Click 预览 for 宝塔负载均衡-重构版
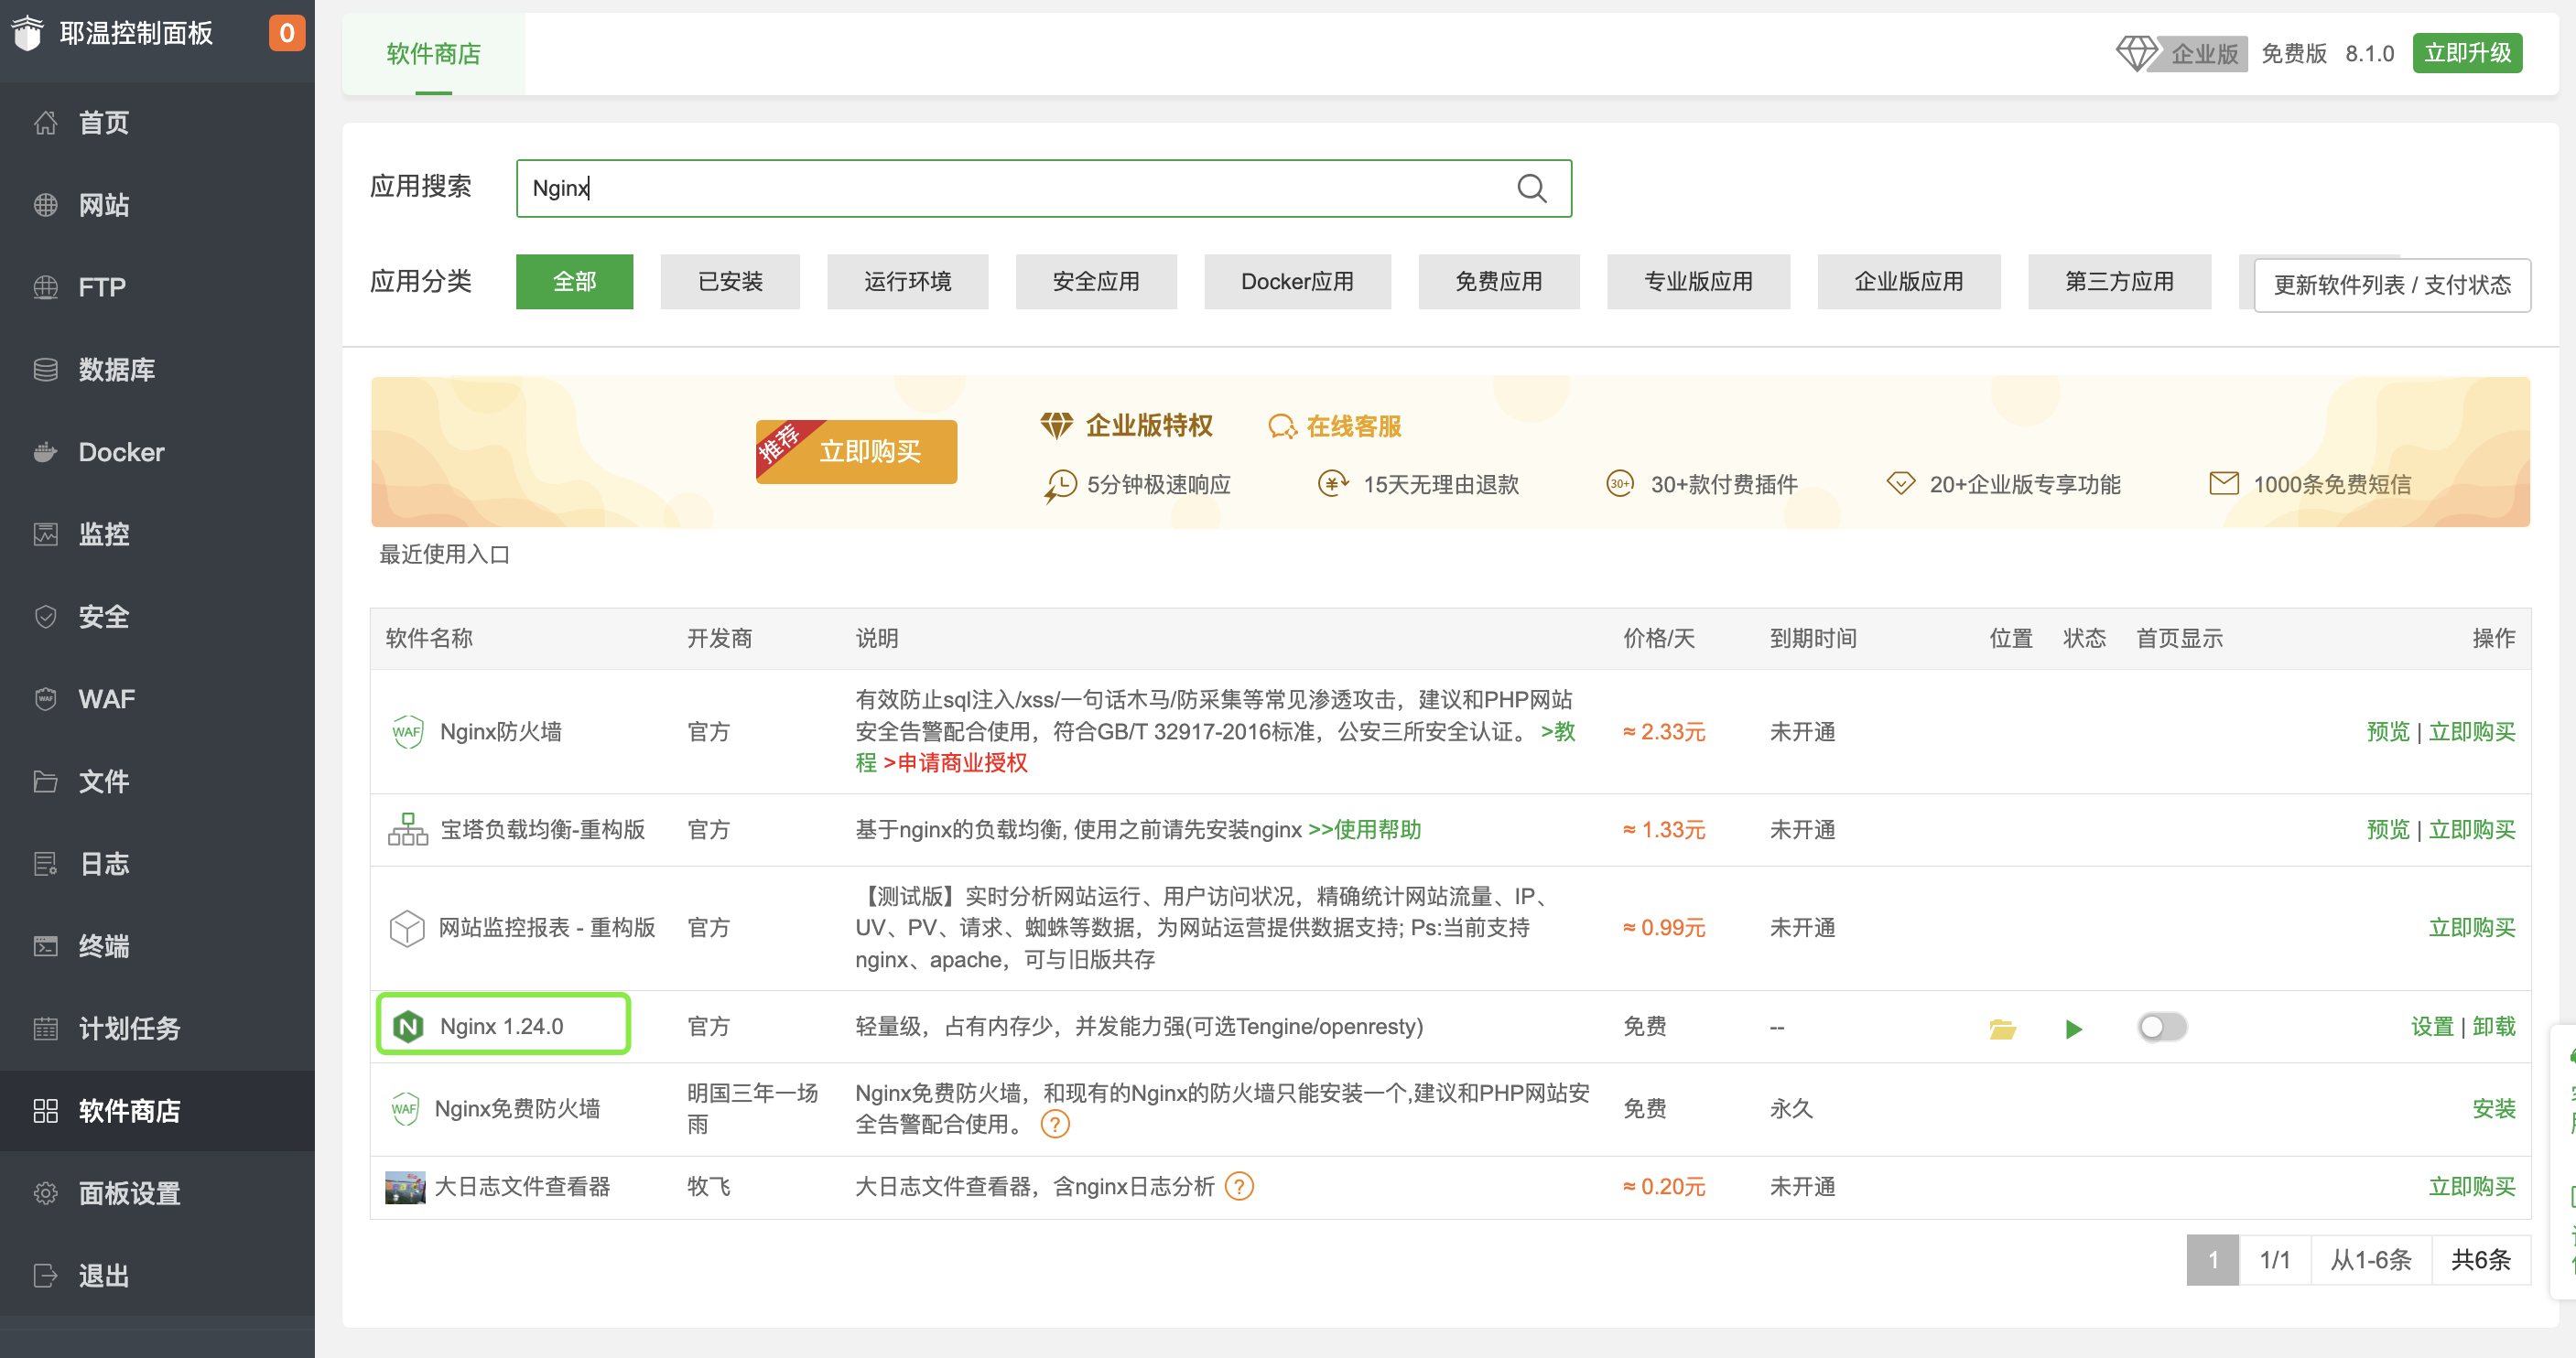This screenshot has width=2576, height=1358. click(x=2388, y=830)
